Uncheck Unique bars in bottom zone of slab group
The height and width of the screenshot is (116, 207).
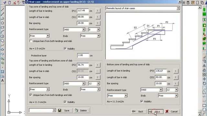(31, 95)
